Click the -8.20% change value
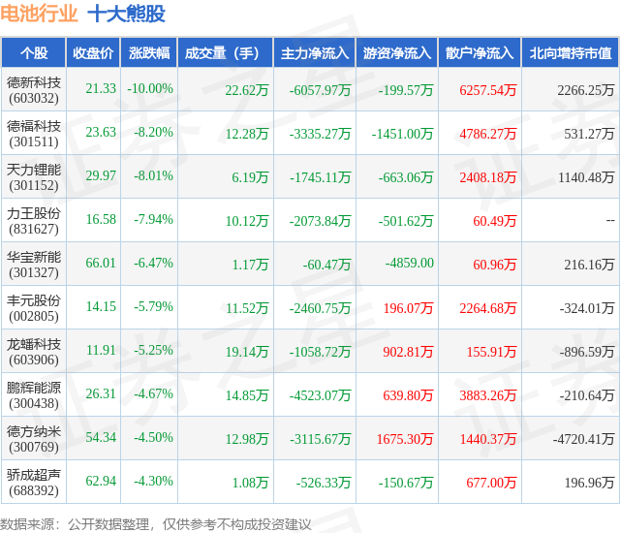The image size is (620, 533). point(153,132)
